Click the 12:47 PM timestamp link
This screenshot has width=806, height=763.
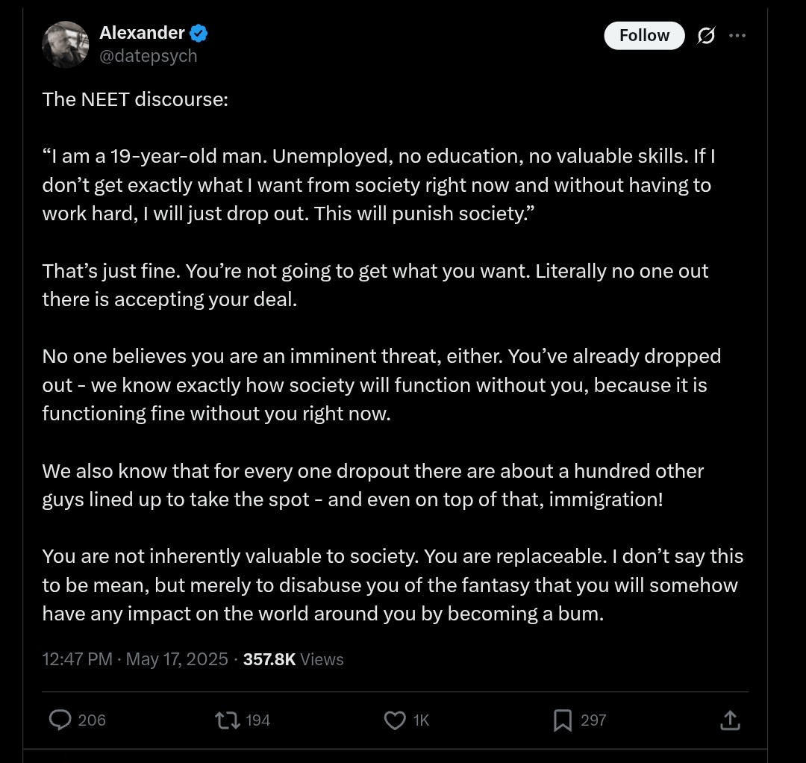(77, 659)
